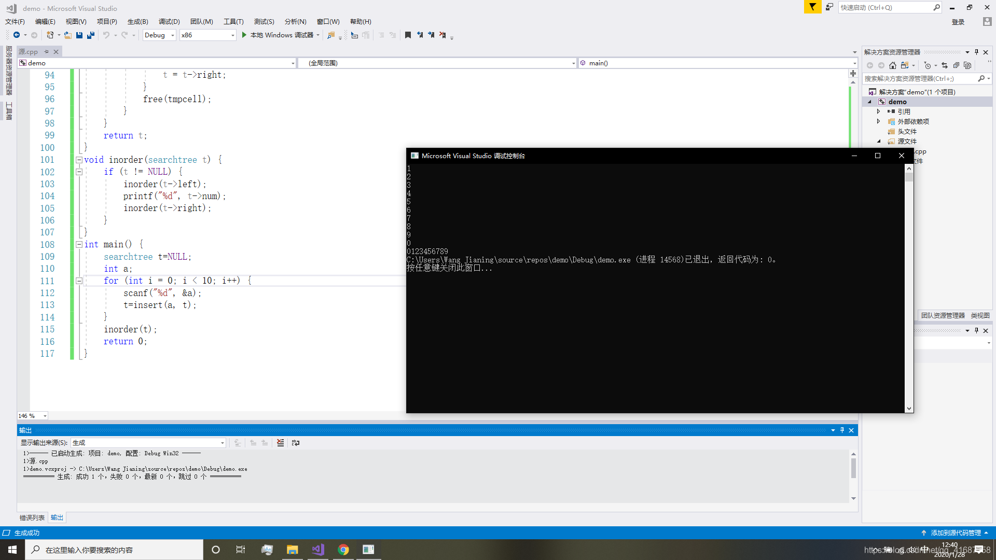Switch to the 团队资源管理器 tab
The image size is (996, 560).
click(x=943, y=315)
